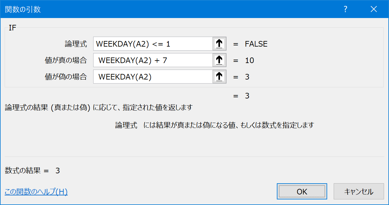Click the IF function group label
Screen dimensions: 389x205
(12, 28)
